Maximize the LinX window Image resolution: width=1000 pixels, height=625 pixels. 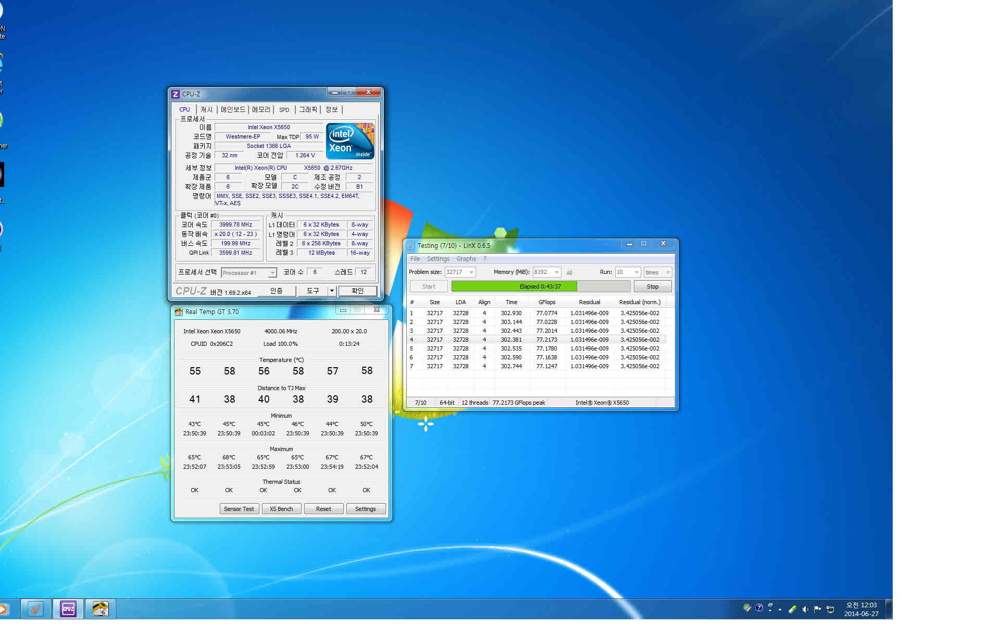coord(644,244)
